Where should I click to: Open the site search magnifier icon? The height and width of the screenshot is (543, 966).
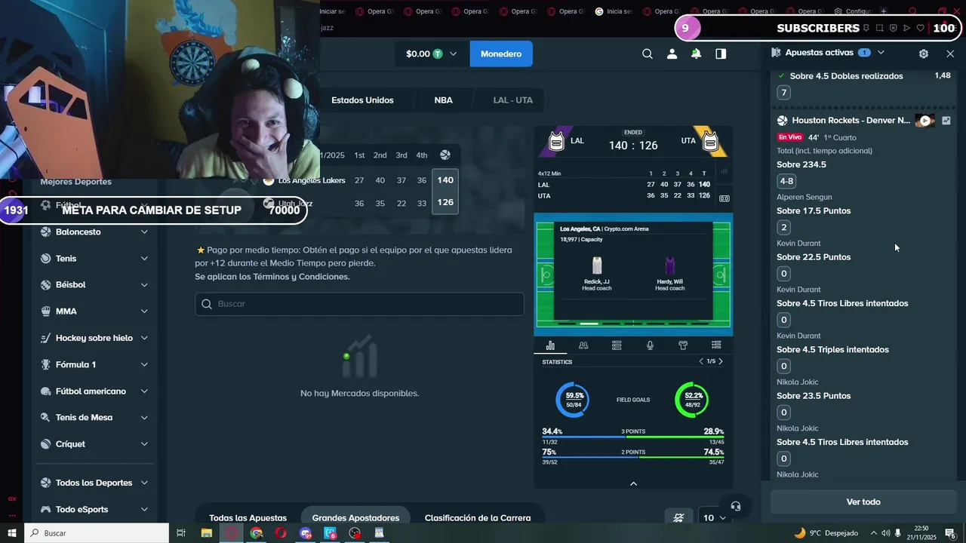(x=647, y=54)
